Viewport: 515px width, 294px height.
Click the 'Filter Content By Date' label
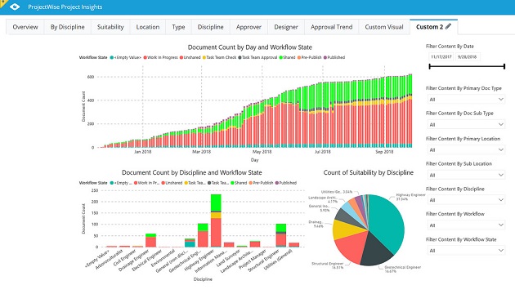click(x=450, y=47)
